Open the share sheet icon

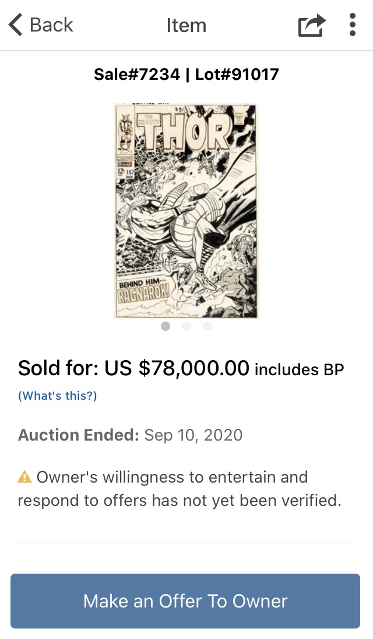click(311, 26)
